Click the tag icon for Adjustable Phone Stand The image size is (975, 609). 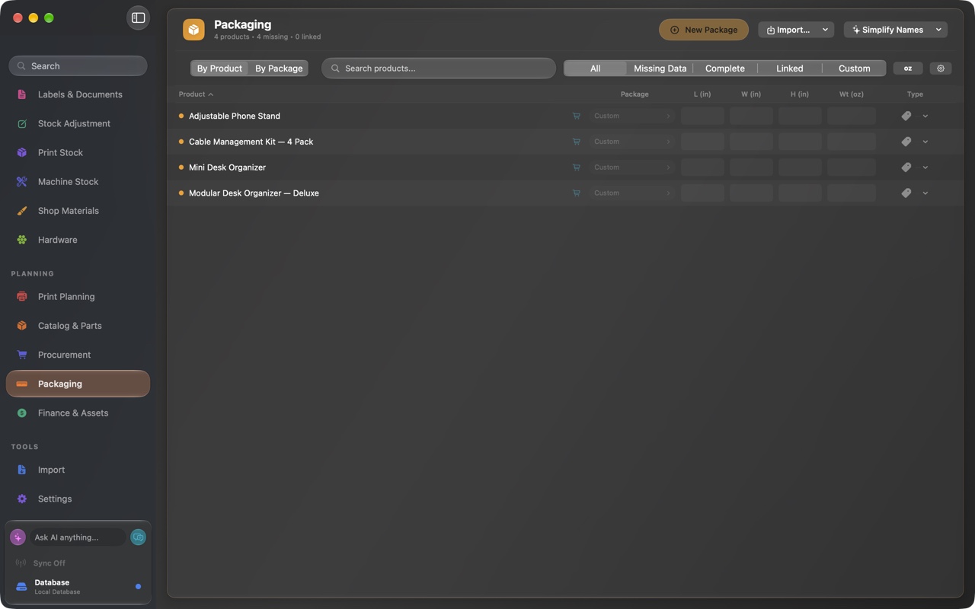coord(906,116)
